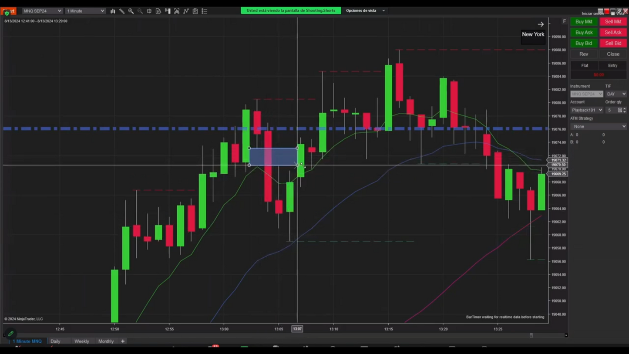Click the 13:07 time axis marker
The height and width of the screenshot is (354, 629).
click(x=297, y=329)
